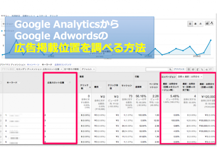Image resolution: width=217 pixels, height=147 pixels.
Task: Click inside the table search field
Action: [x=156, y=69]
